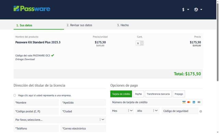The width and height of the screenshot is (219, 134).
Task: Click the first credit card brand icon
Action: (x=184, y=102)
